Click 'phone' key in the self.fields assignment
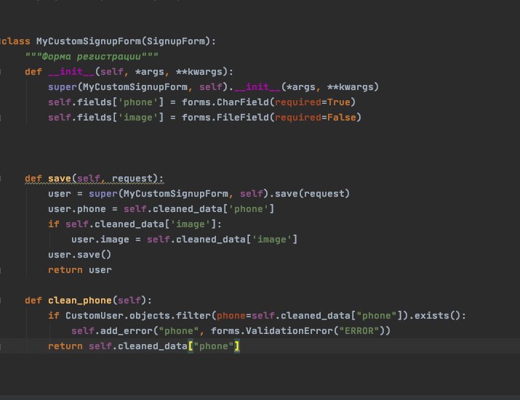The width and height of the screenshot is (520, 400). pyautogui.click(x=137, y=102)
